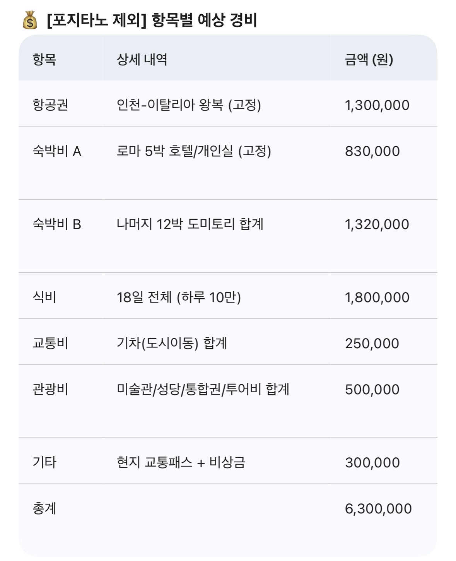Select the '숙박비 A' row label
Viewport: 456px width, 561px height.
coord(57,151)
